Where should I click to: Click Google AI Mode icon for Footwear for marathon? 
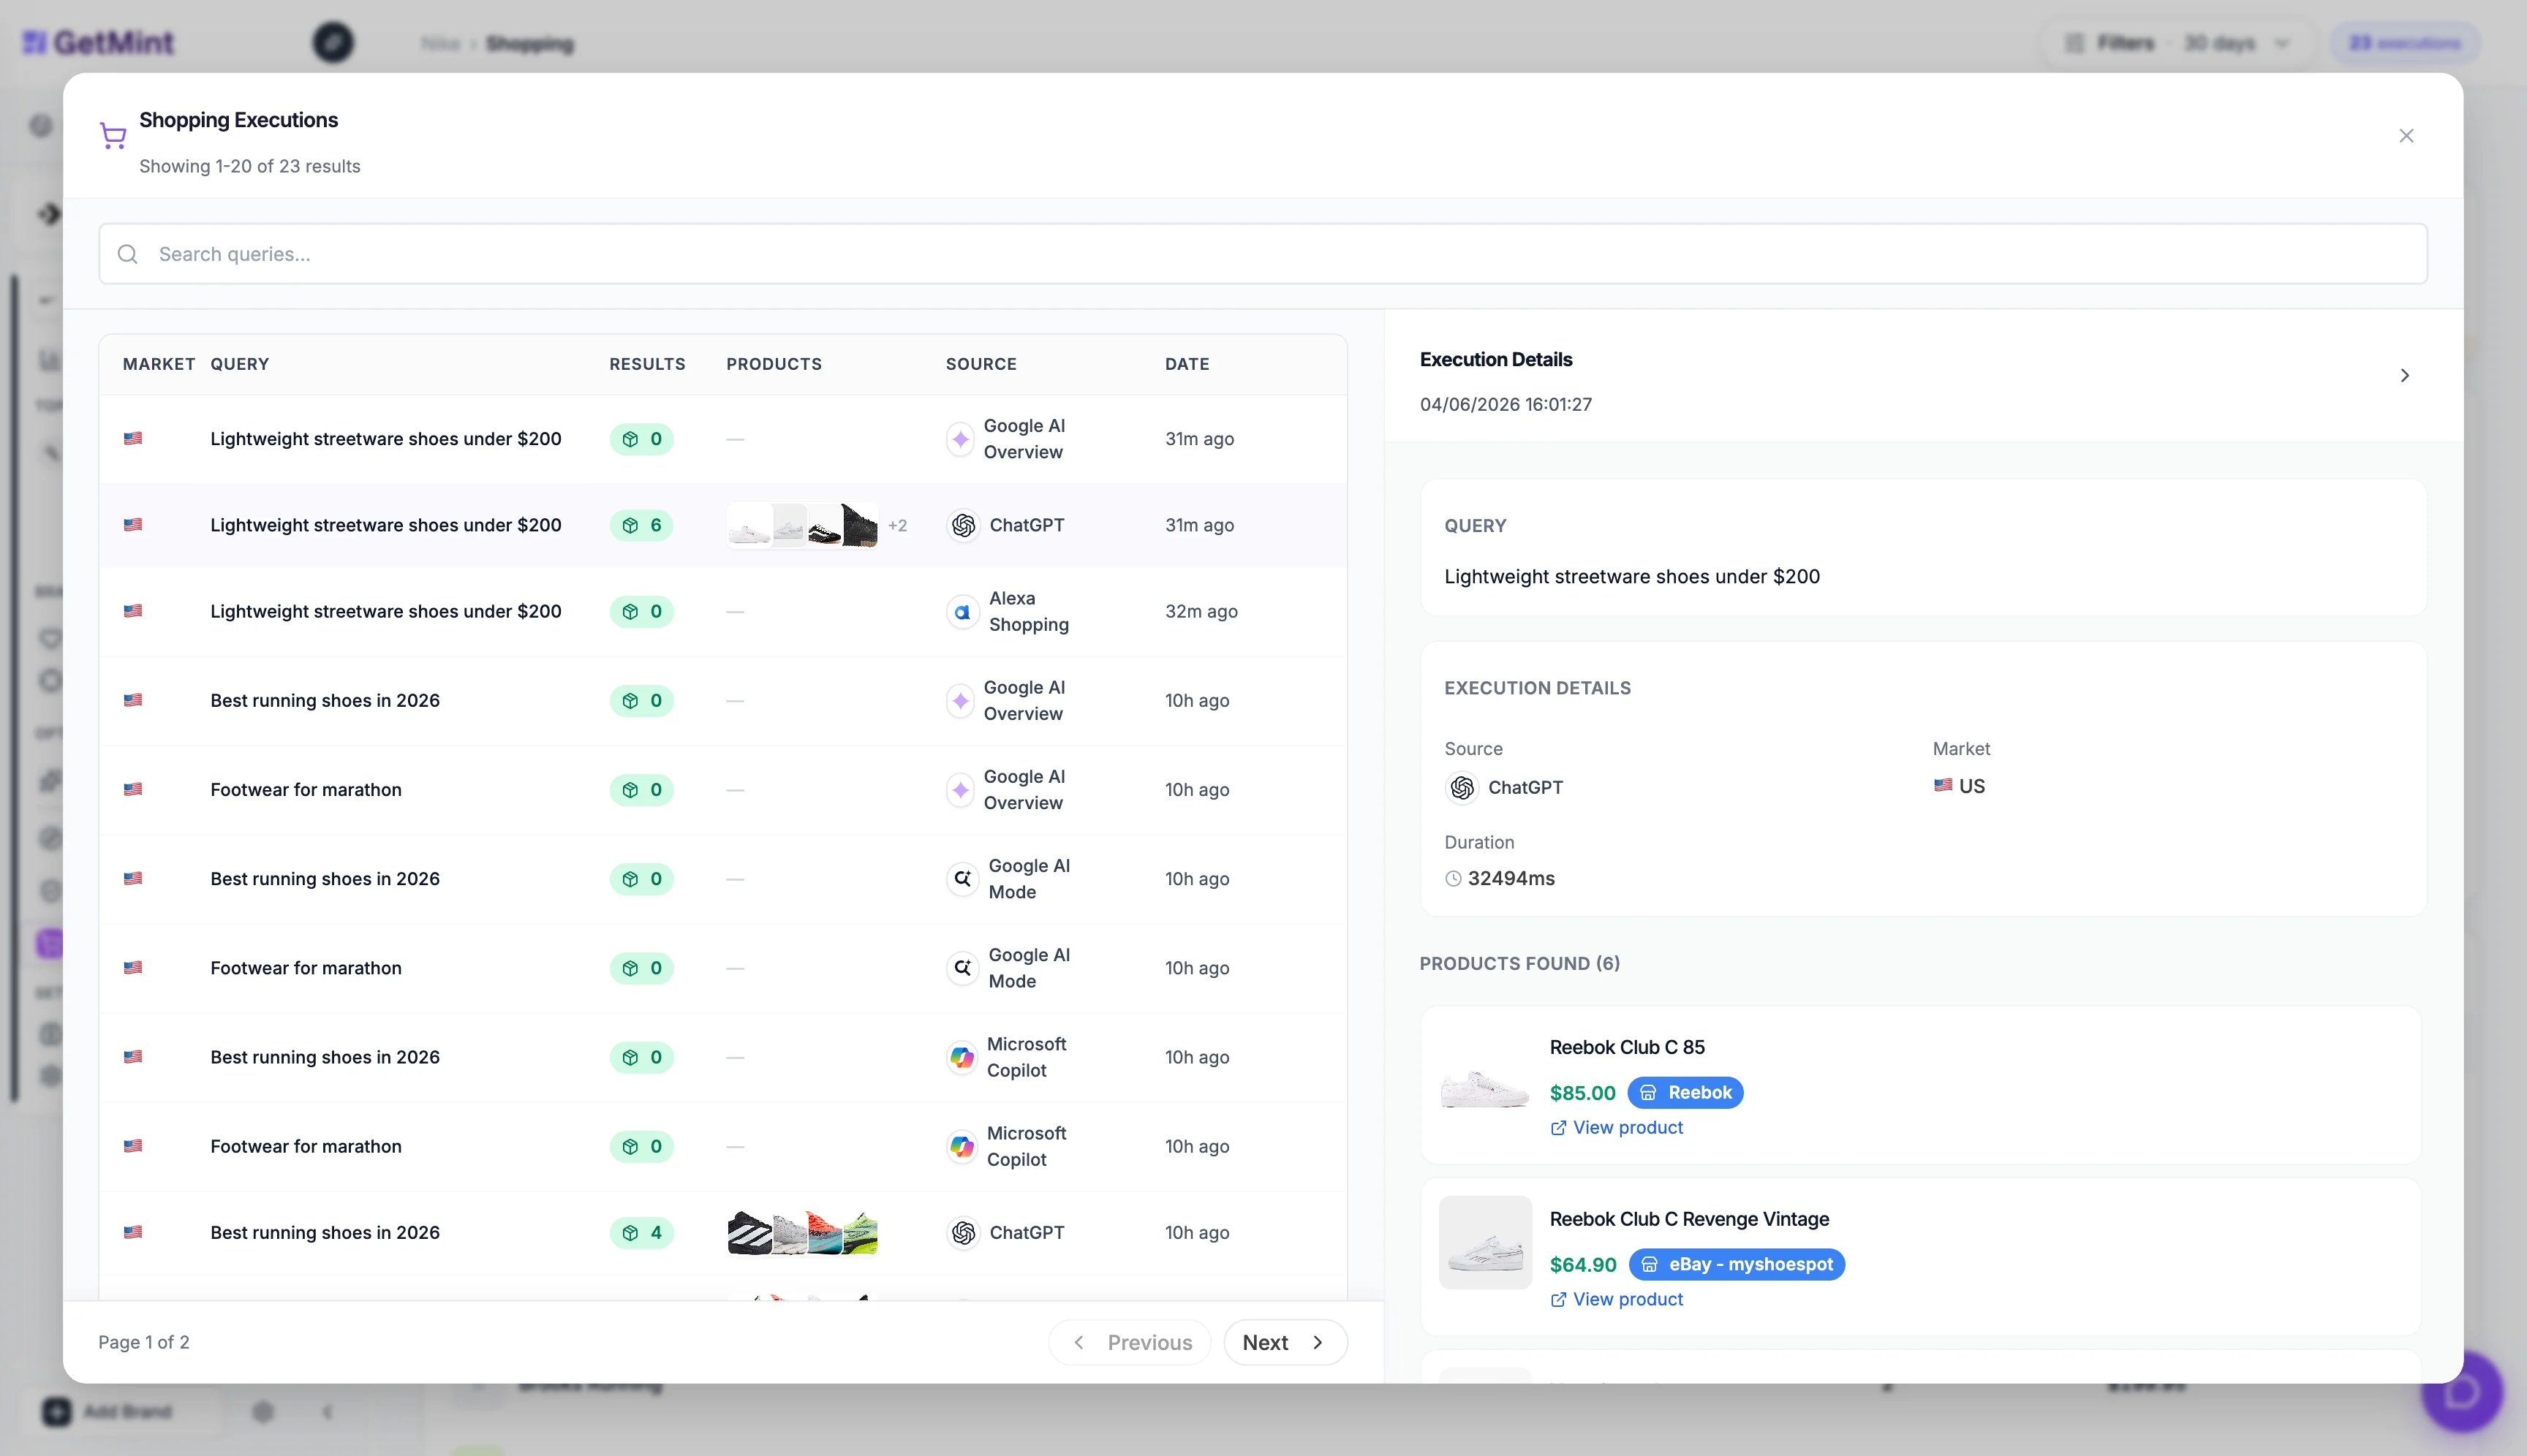click(x=962, y=968)
